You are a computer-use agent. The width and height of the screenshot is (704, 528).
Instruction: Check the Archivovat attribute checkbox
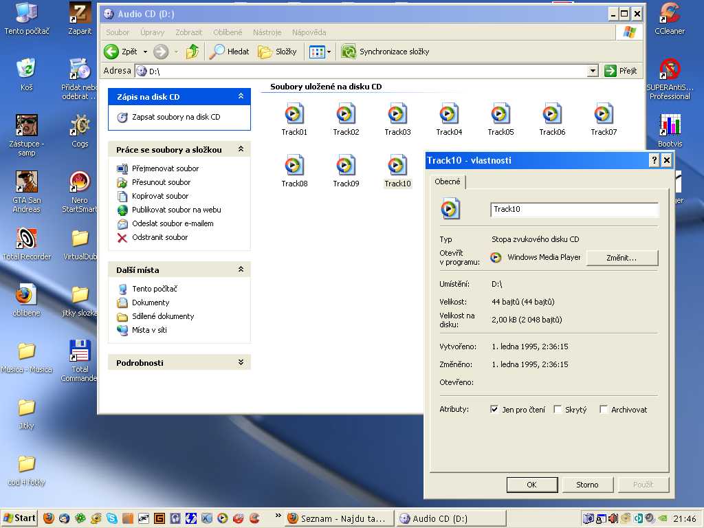click(x=604, y=410)
